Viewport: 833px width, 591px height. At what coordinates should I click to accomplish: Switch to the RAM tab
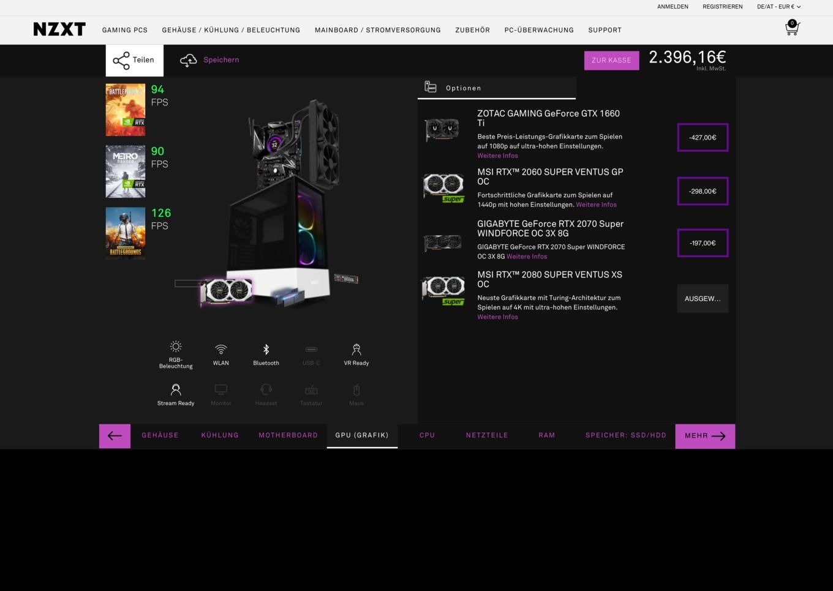[547, 435]
